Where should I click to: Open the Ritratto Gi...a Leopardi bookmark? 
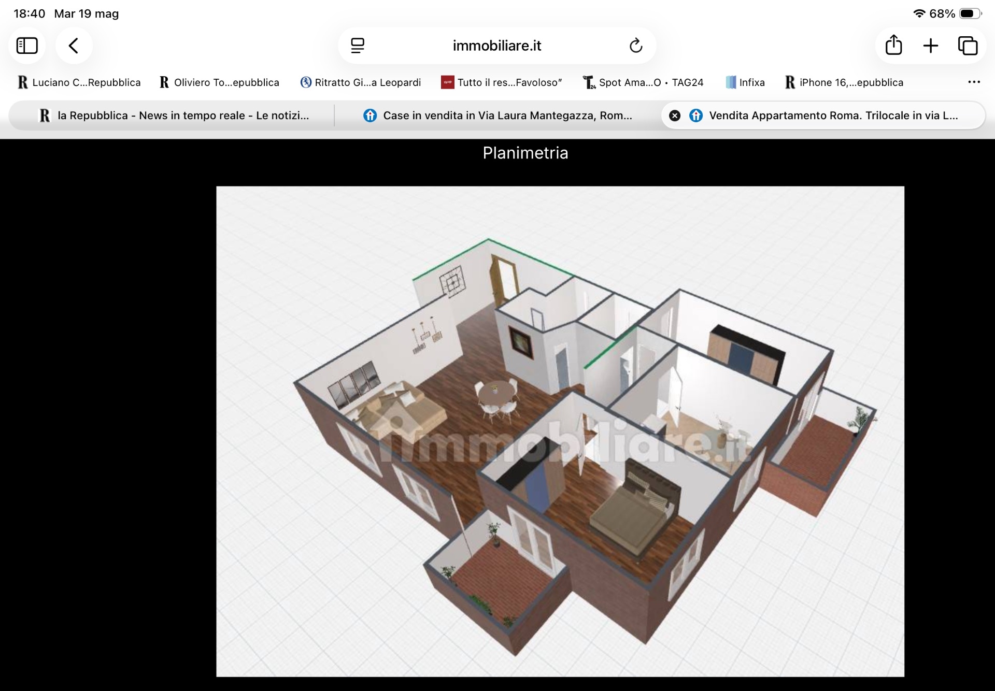click(x=361, y=82)
